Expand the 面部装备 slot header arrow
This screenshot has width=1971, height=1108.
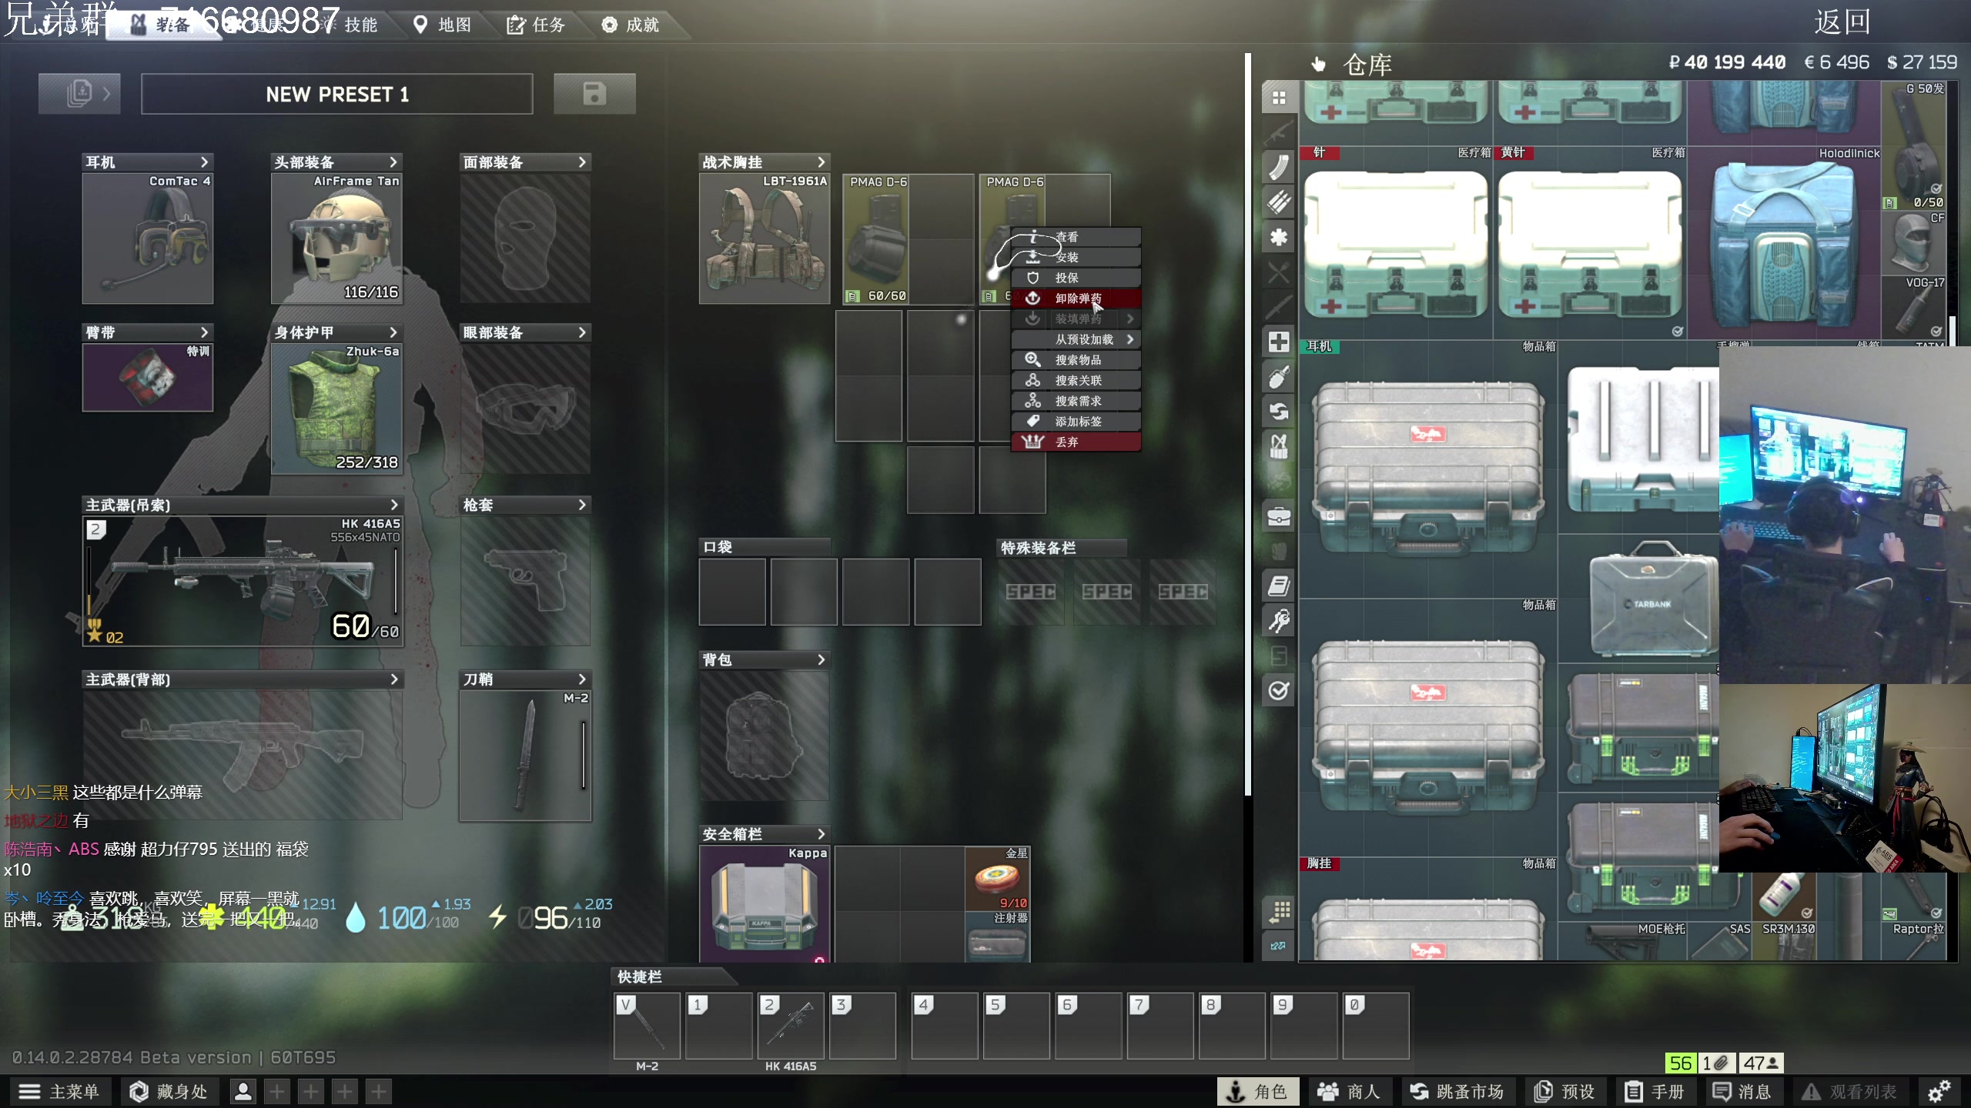[582, 162]
